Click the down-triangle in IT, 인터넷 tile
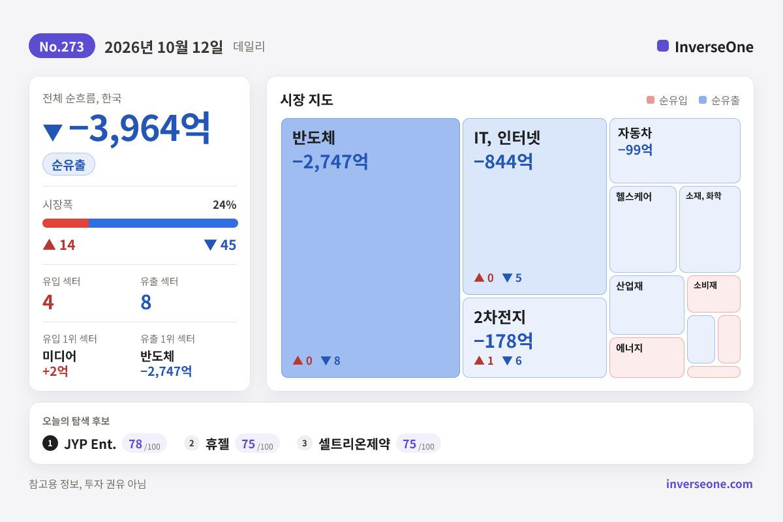The image size is (783, 522). point(507,277)
